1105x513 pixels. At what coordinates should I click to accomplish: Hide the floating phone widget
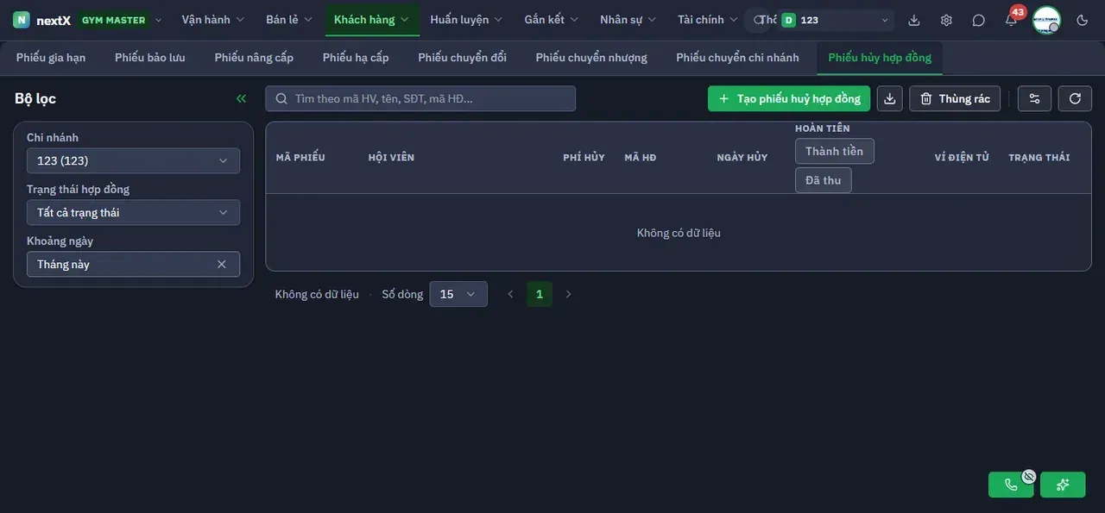click(1029, 476)
